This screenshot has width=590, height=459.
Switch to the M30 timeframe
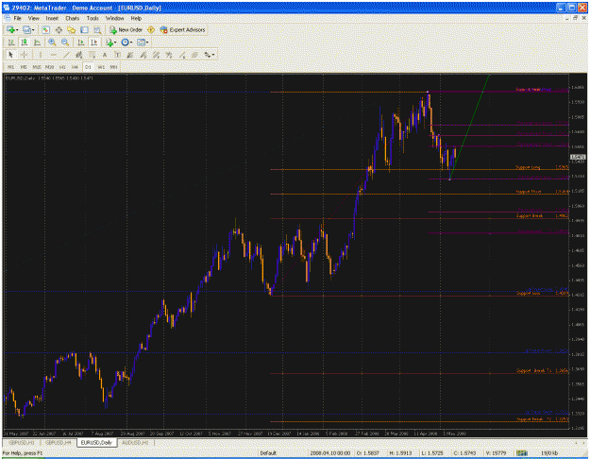click(49, 67)
